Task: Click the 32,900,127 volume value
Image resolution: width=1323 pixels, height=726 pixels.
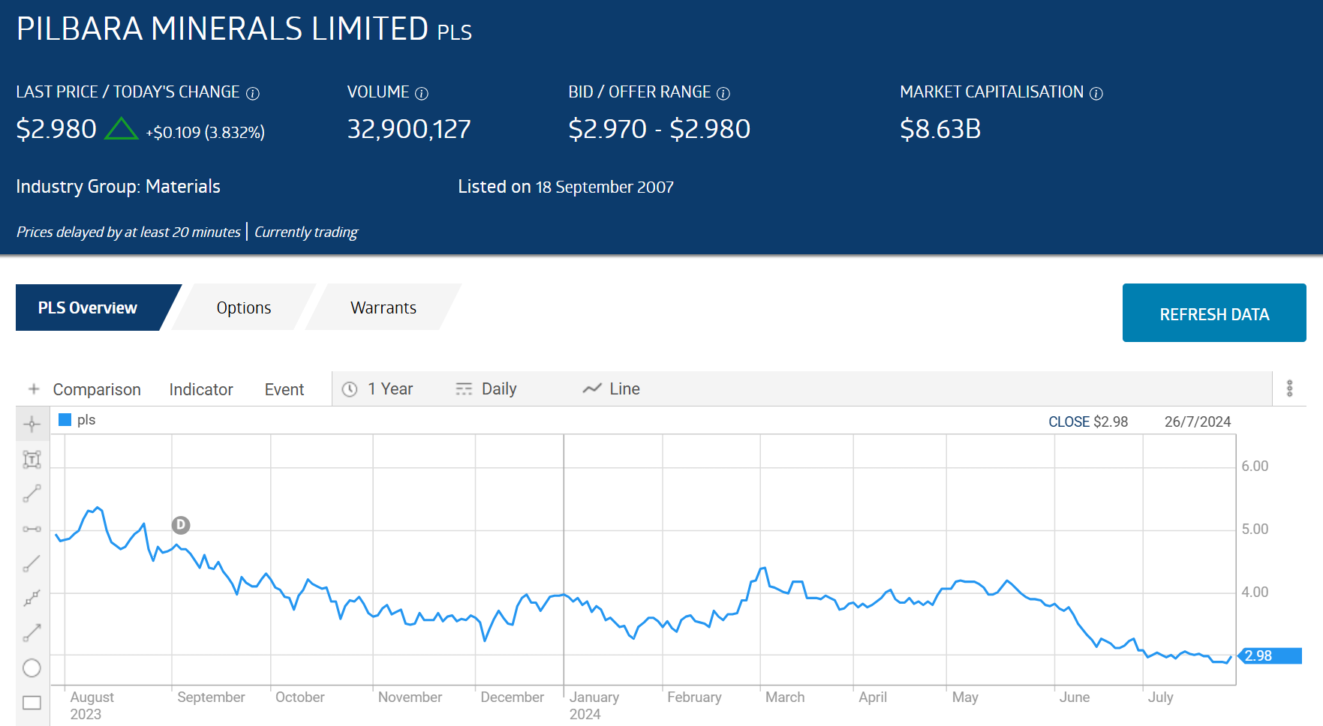Action: 409,129
